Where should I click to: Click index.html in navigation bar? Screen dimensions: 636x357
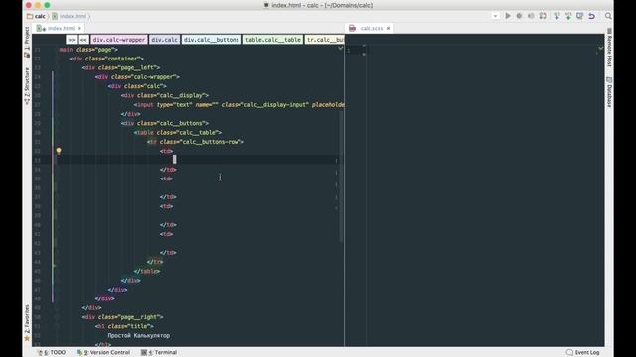[69, 16]
